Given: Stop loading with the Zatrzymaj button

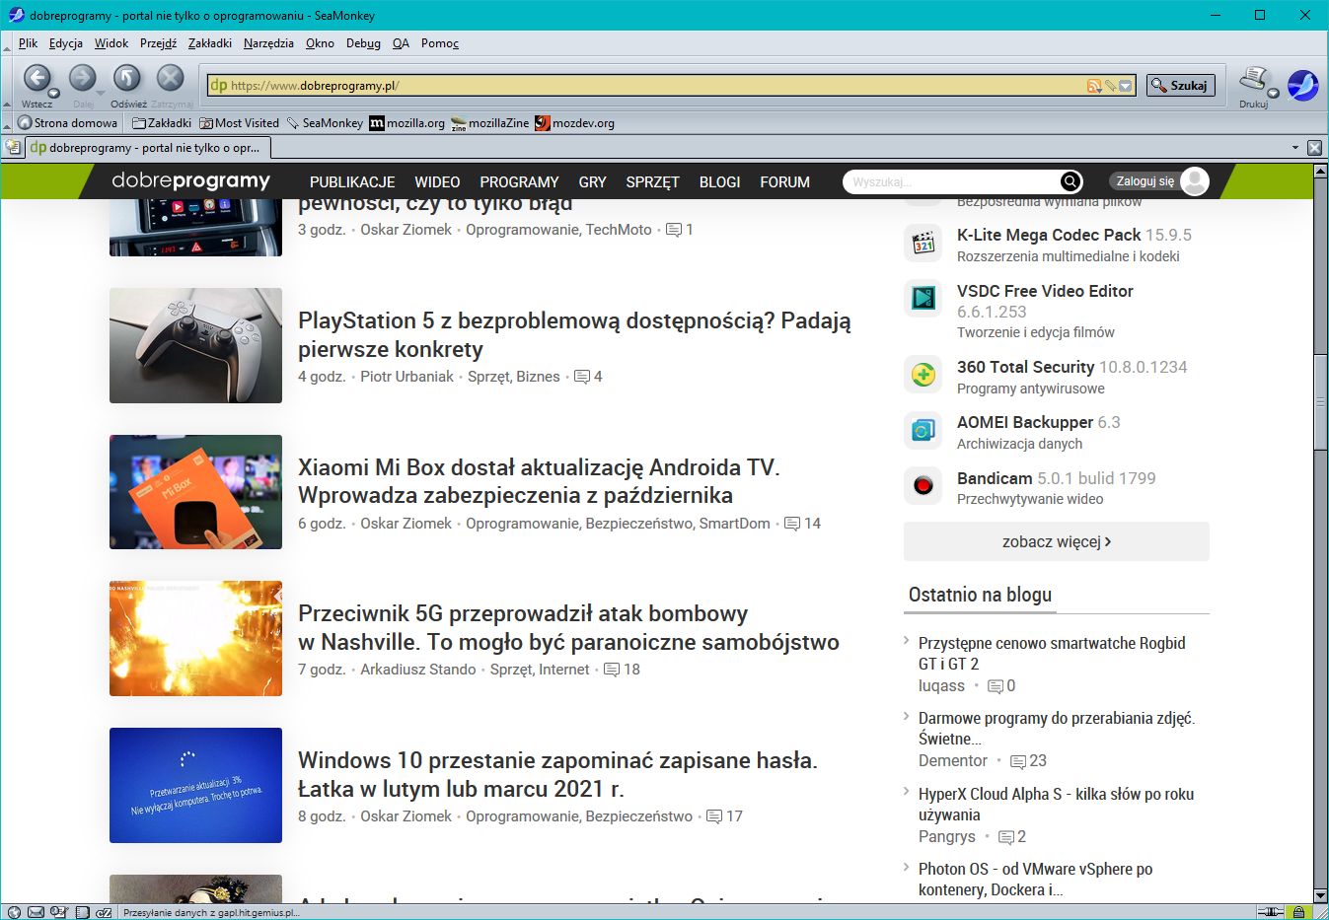Looking at the screenshot, I should [172, 78].
